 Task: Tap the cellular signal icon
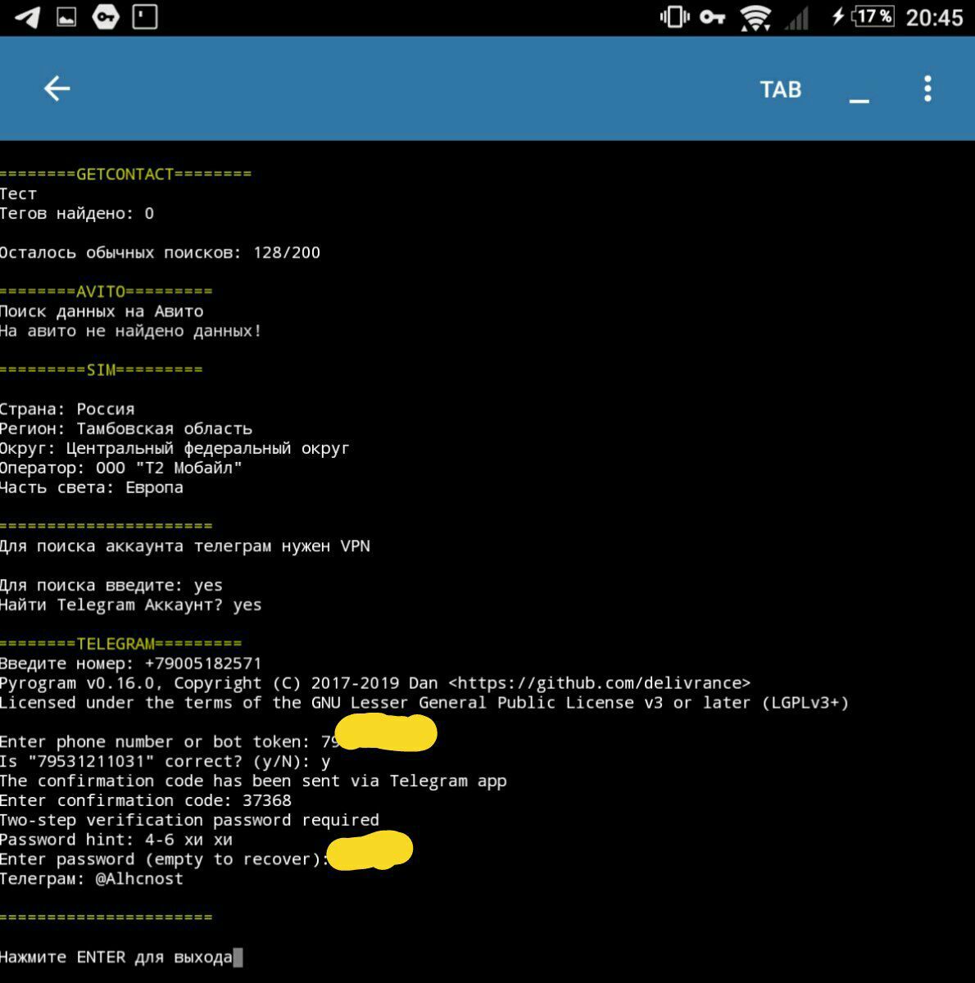796,17
